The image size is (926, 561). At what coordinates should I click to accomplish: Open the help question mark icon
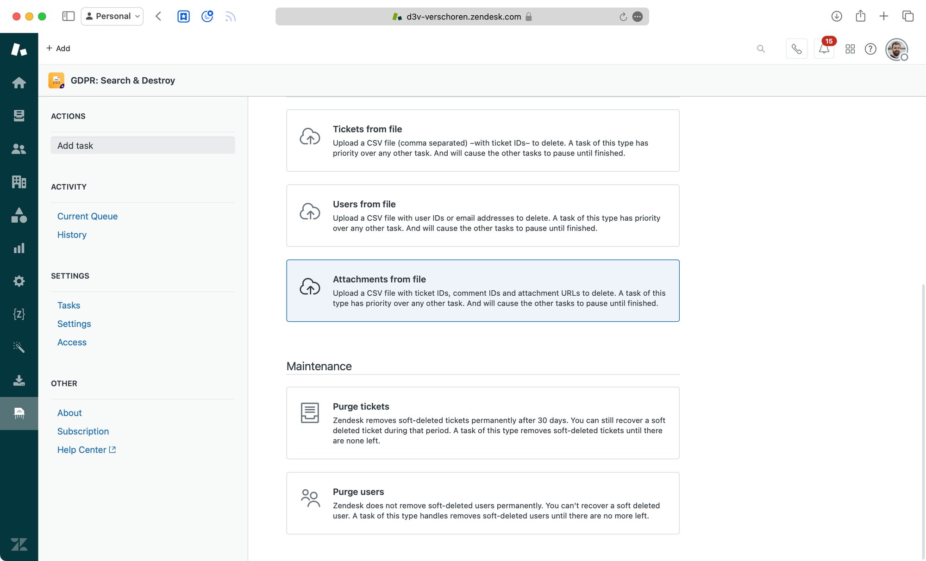pyautogui.click(x=870, y=49)
